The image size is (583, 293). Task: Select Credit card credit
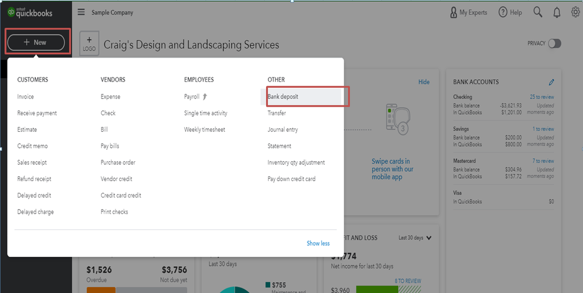(121, 195)
